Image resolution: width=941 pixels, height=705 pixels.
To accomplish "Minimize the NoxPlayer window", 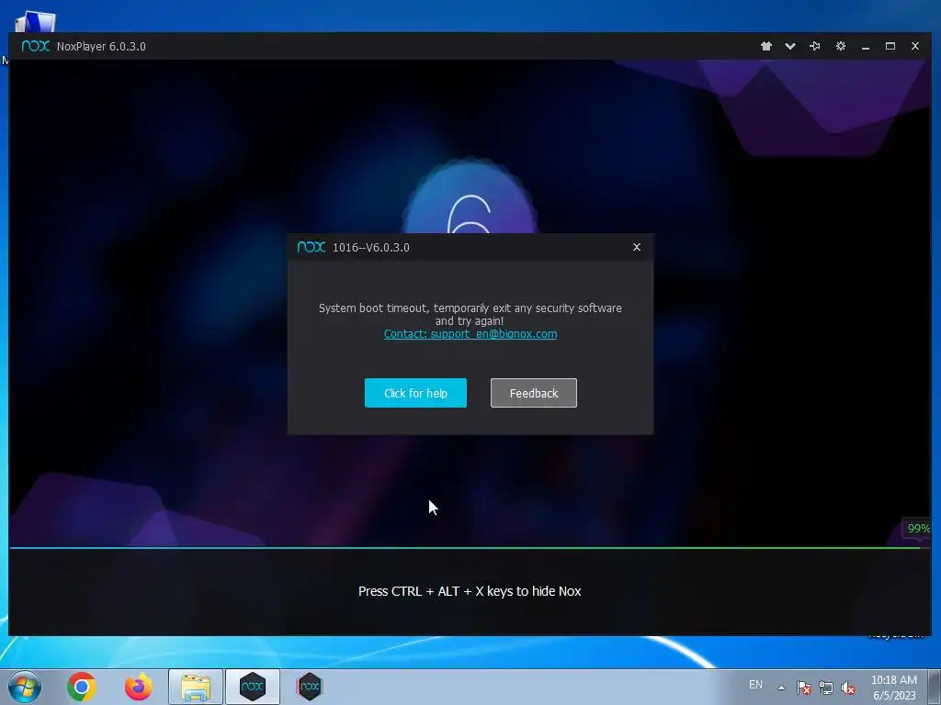I will 866,47.
